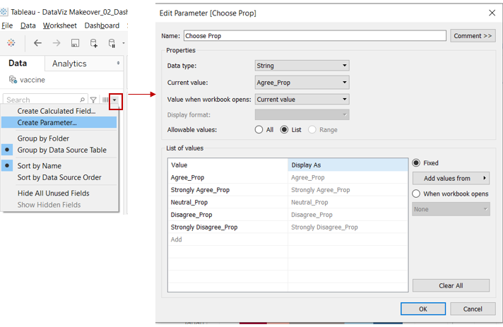The image size is (503, 327).
Task: Close the Edit Parameter dialog with X
Action: (x=492, y=13)
